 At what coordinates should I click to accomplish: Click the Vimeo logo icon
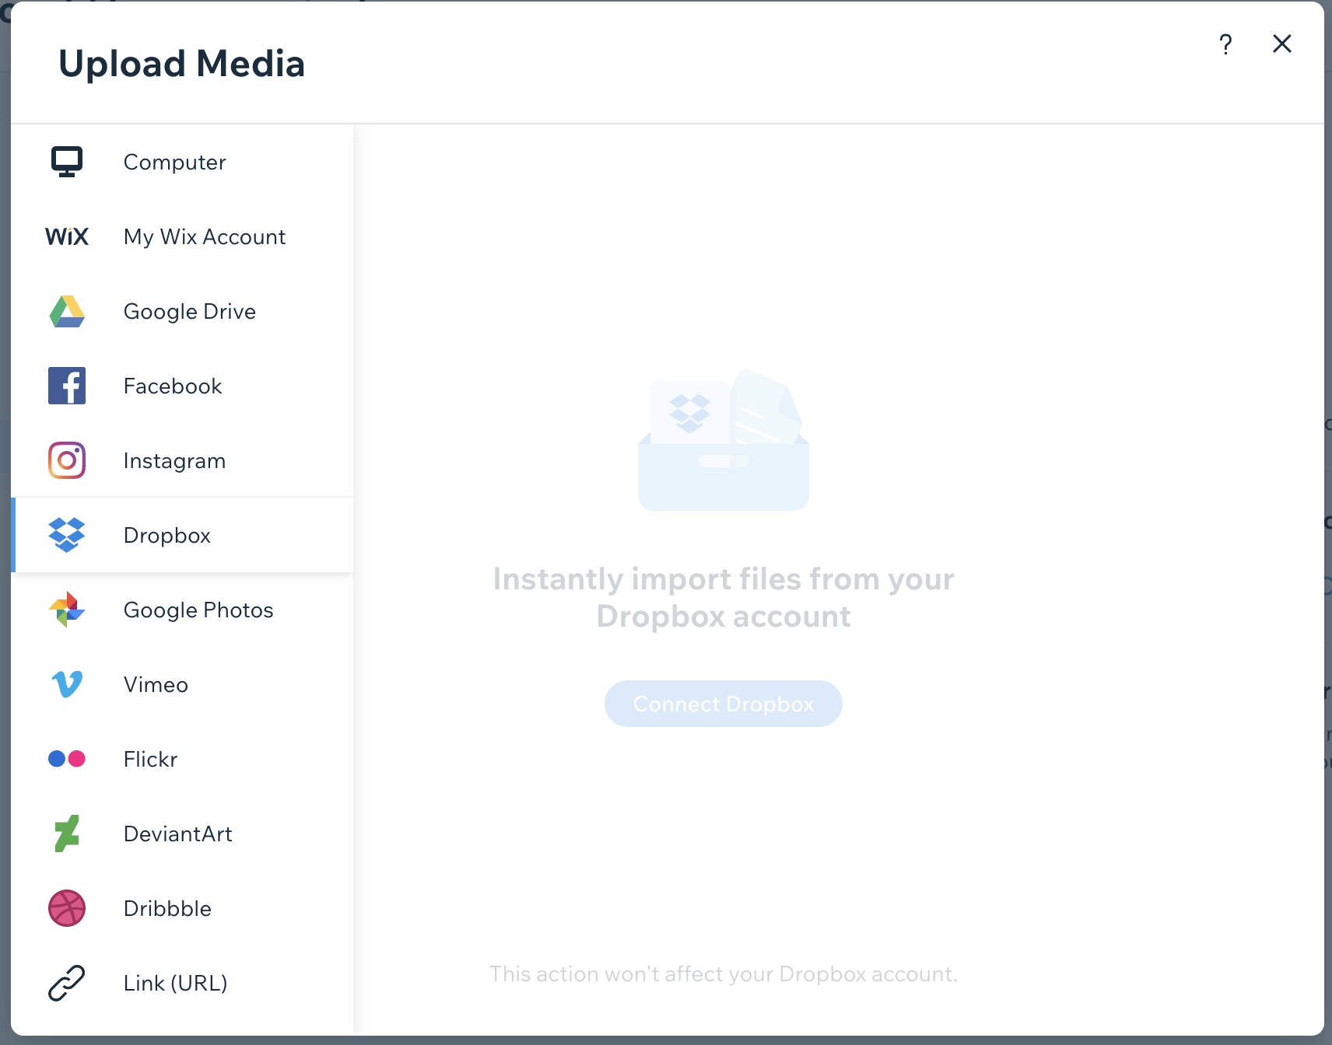[x=67, y=684]
